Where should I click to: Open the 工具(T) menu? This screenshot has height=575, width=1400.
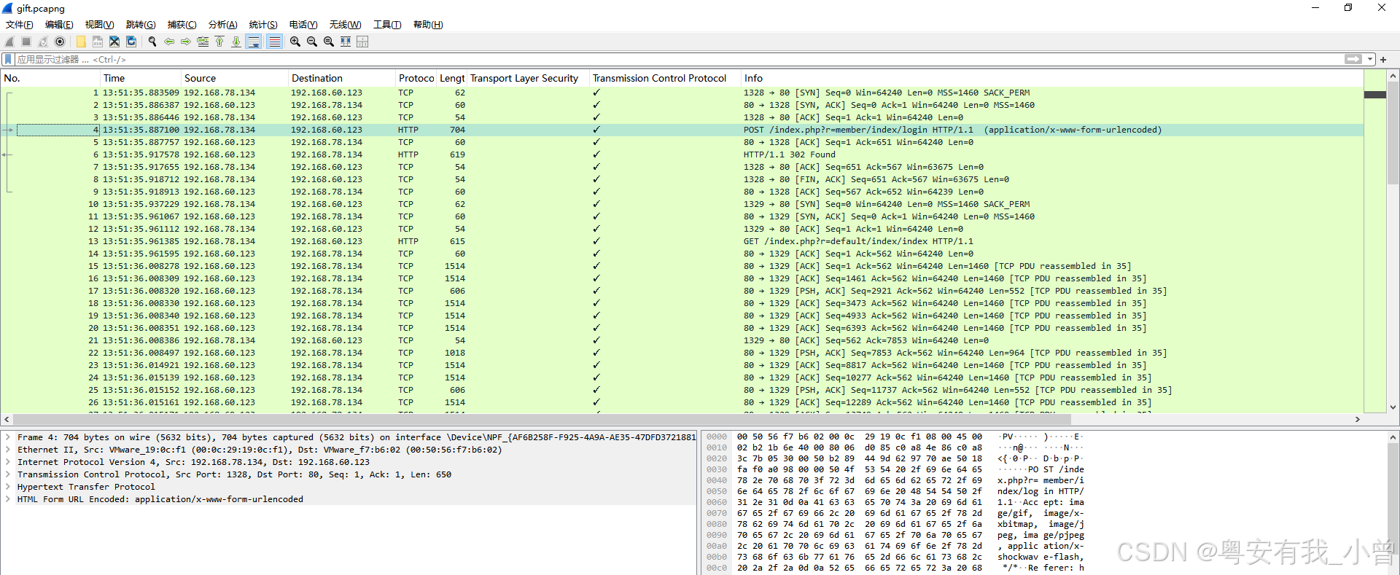[387, 25]
